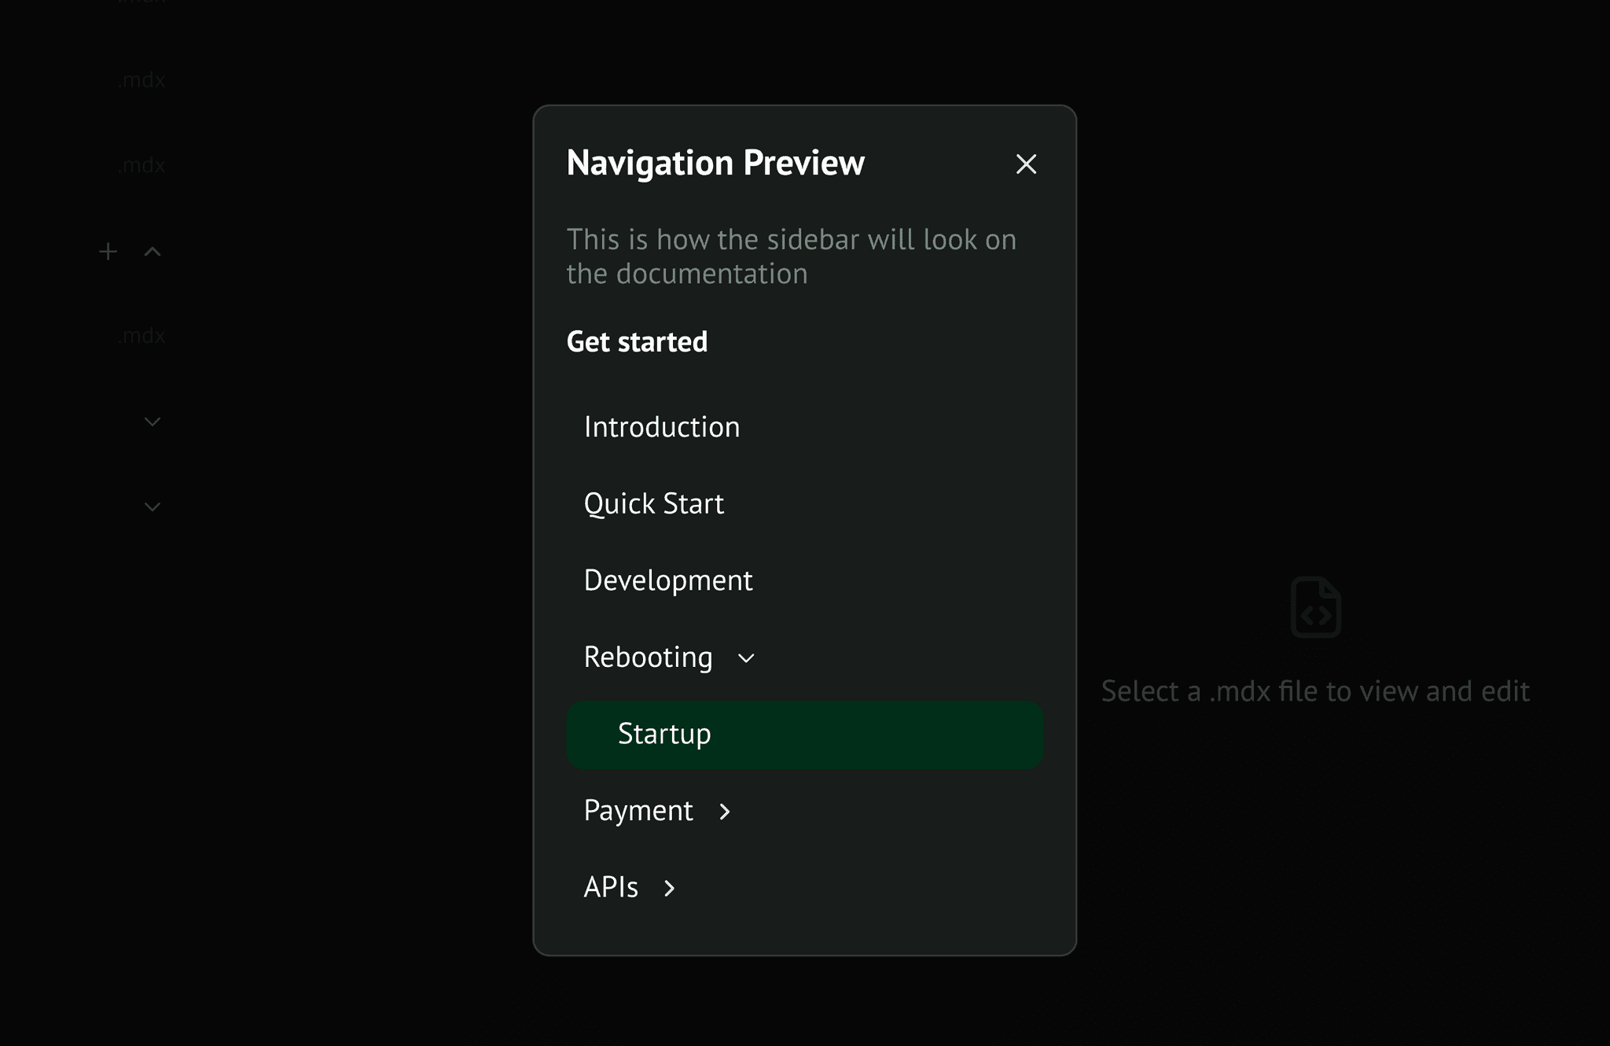Expand the Payment group arrow
Image resolution: width=1610 pixels, height=1046 pixels.
[725, 812]
